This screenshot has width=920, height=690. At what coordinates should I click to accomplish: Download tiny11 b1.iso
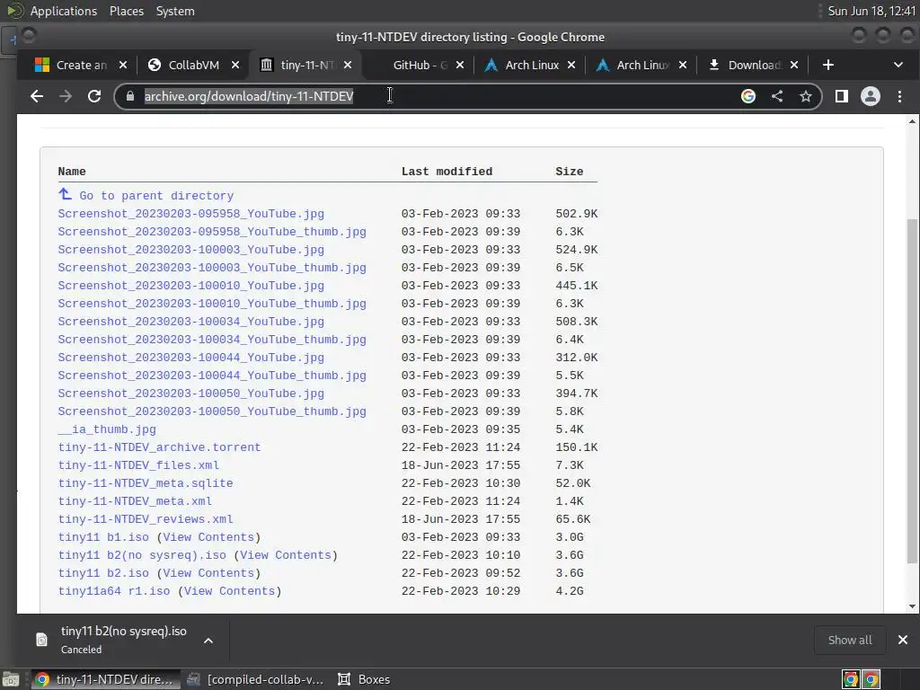pyautogui.click(x=103, y=537)
